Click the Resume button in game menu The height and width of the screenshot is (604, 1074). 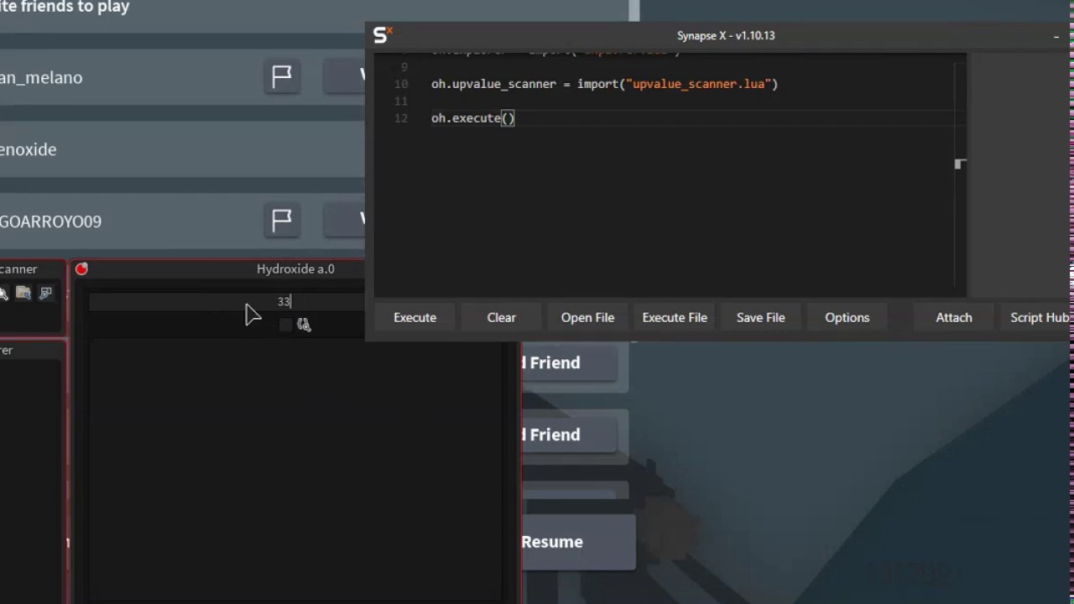578,542
